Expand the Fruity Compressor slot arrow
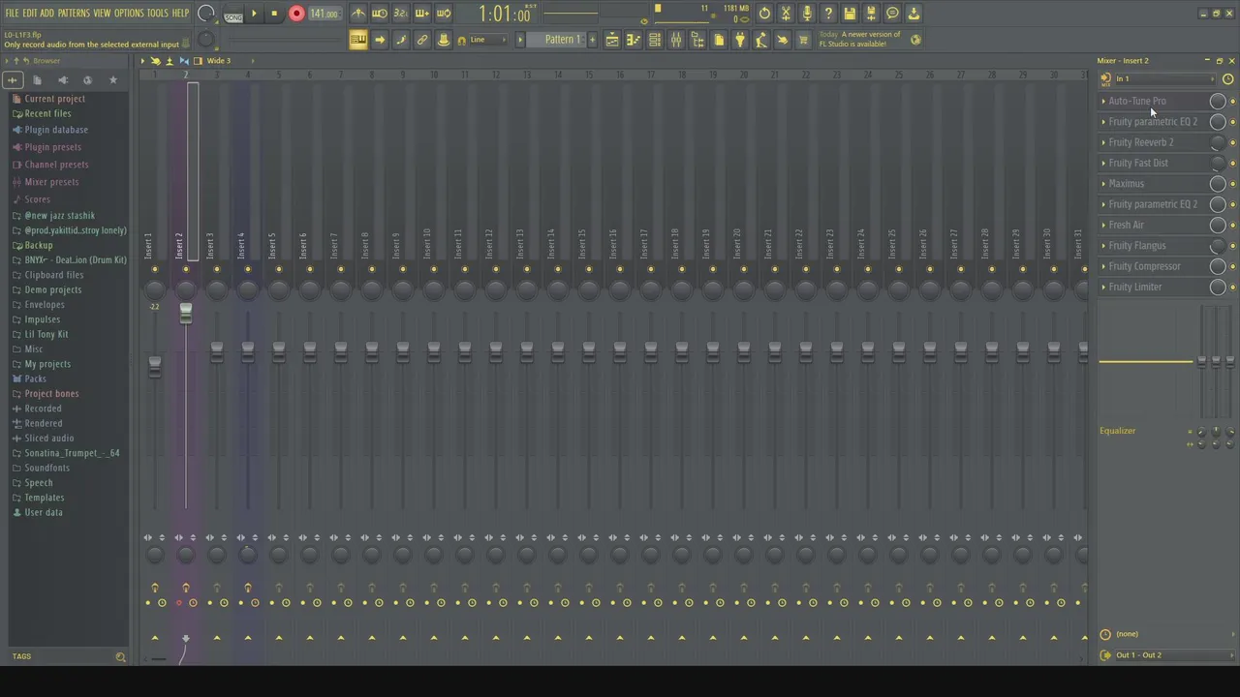The image size is (1240, 697). [x=1103, y=266]
